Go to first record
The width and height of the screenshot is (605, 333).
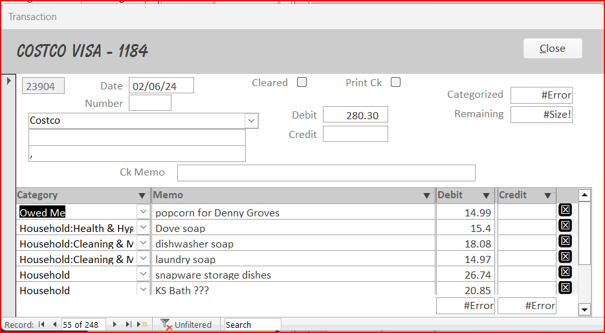[41, 325]
